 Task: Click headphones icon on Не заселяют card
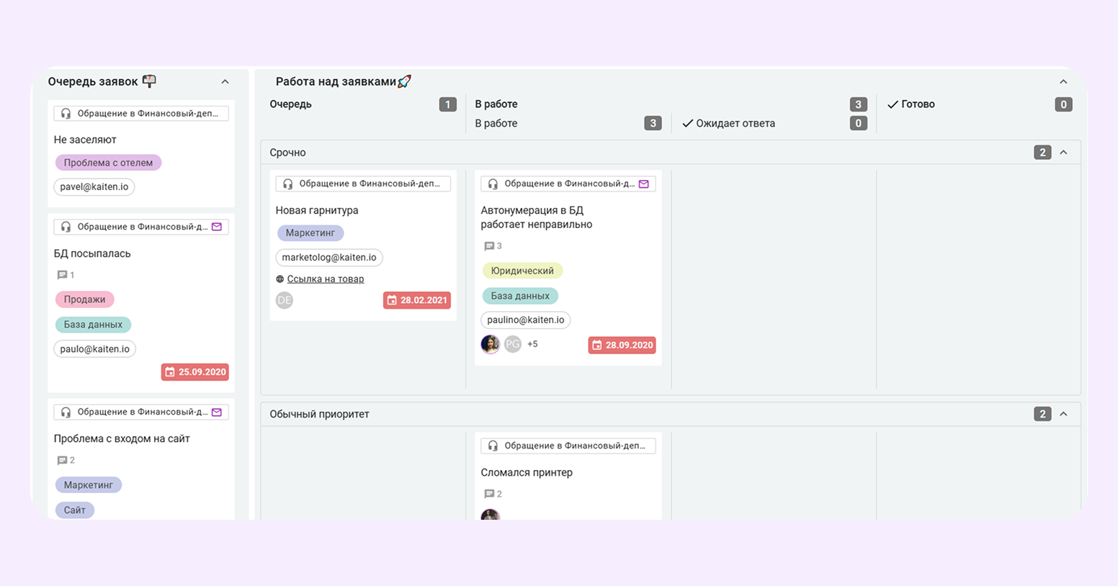[x=66, y=114]
